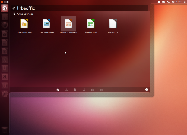Clear the Dash search text
The image size is (187, 135).
(14, 8)
